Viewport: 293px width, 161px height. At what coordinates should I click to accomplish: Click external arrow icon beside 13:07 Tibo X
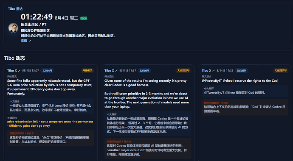(19, 71)
